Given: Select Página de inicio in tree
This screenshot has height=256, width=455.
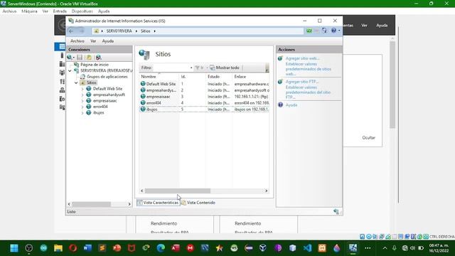Looking at the screenshot, I should [95, 65].
